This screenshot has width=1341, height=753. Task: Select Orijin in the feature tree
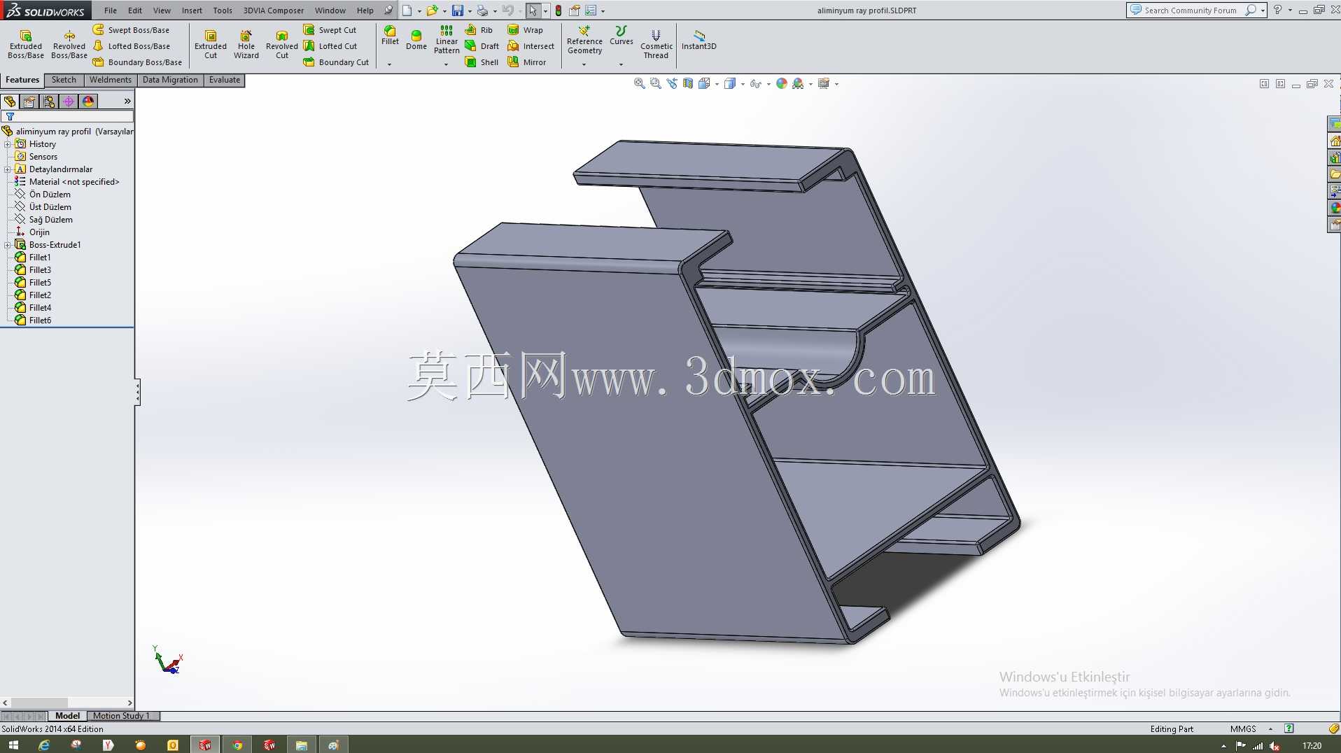pyautogui.click(x=39, y=232)
